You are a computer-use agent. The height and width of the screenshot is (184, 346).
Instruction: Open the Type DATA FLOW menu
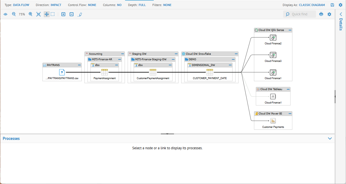coord(21,5)
